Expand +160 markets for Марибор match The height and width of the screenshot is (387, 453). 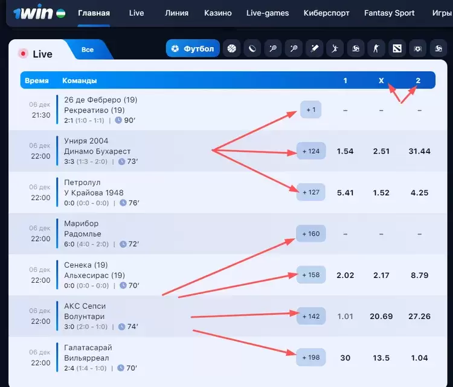(x=311, y=234)
